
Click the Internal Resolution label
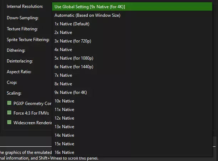(x=25, y=6)
